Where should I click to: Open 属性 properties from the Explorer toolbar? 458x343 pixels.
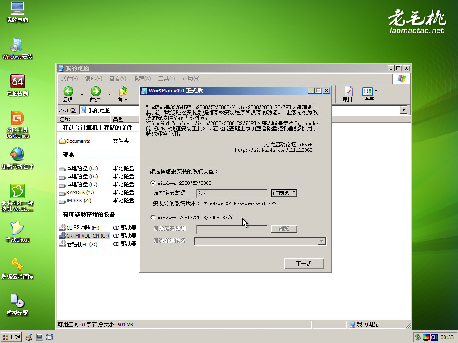pos(348,95)
